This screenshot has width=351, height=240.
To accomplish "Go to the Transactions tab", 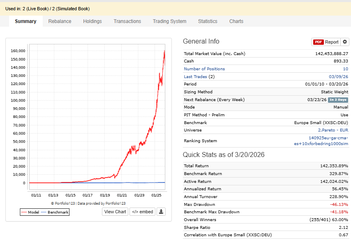I will point(127,21).
